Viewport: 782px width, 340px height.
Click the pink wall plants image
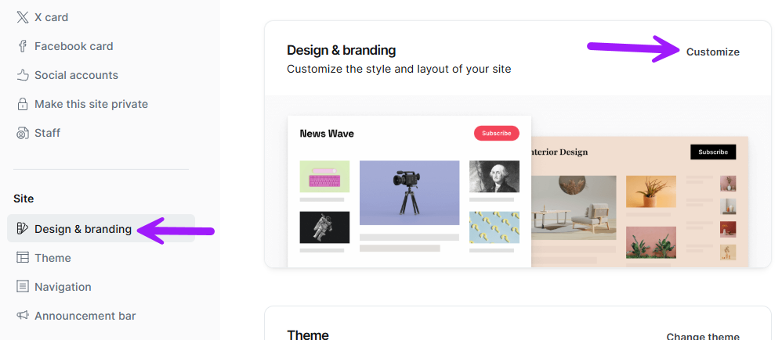651,242
